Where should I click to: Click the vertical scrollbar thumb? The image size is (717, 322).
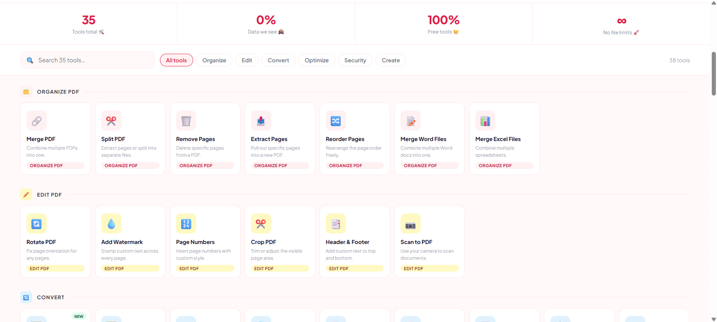point(714,74)
